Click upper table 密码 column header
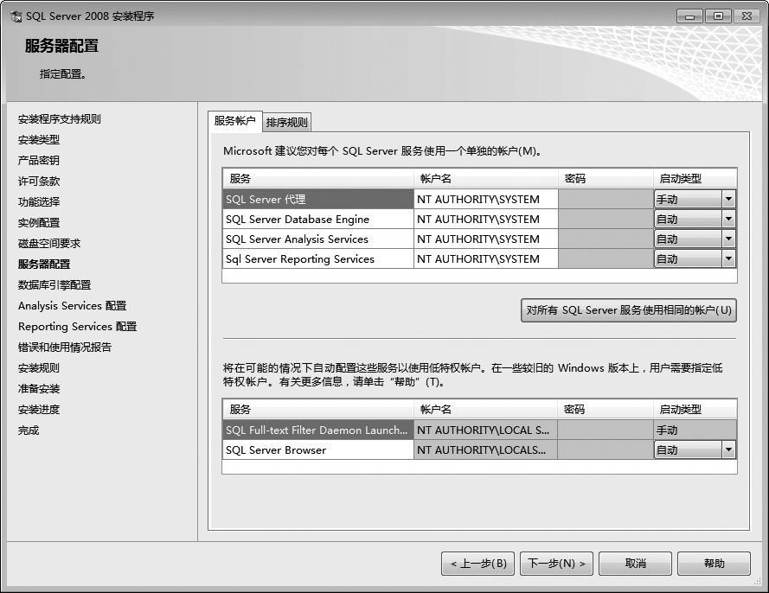Image resolution: width=769 pixels, height=593 pixels. click(606, 179)
